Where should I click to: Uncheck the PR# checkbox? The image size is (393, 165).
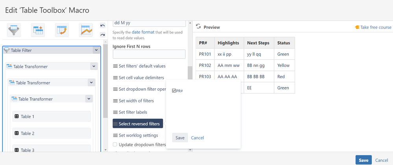point(174,91)
